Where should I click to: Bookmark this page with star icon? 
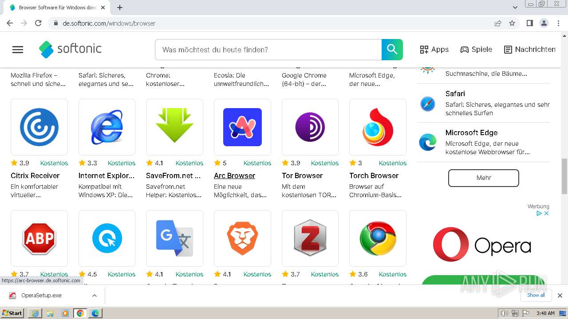[512, 23]
